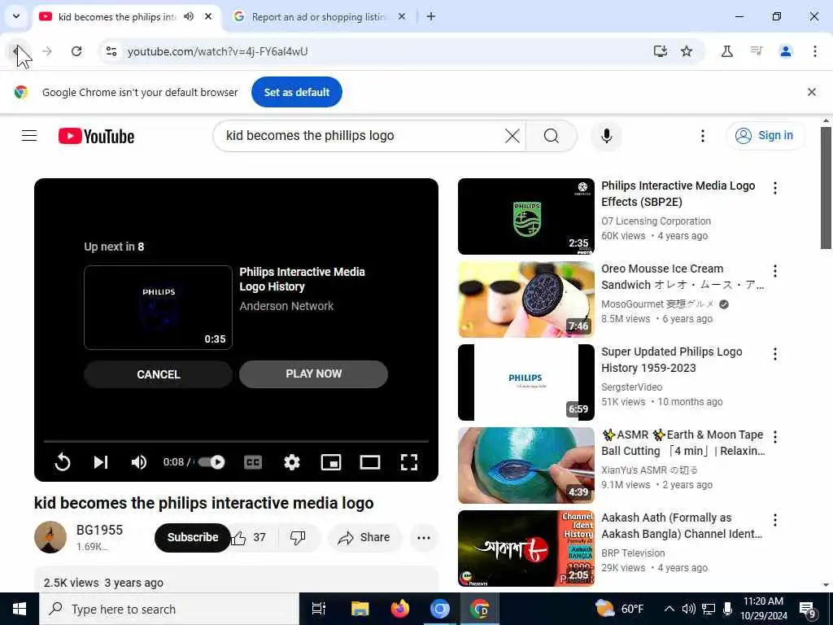Open media controls icon in toolbar
The image size is (833, 625).
756,51
